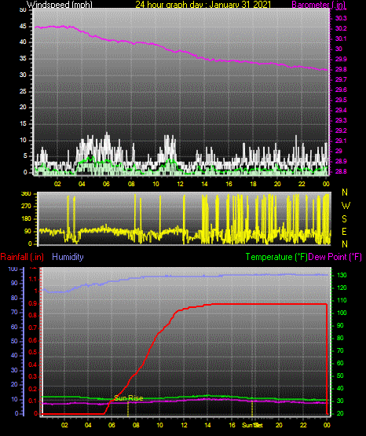Image resolution: width=366 pixels, height=436 pixels.
Task: Click the rainfall scale value 0.4
Action: [33, 365]
